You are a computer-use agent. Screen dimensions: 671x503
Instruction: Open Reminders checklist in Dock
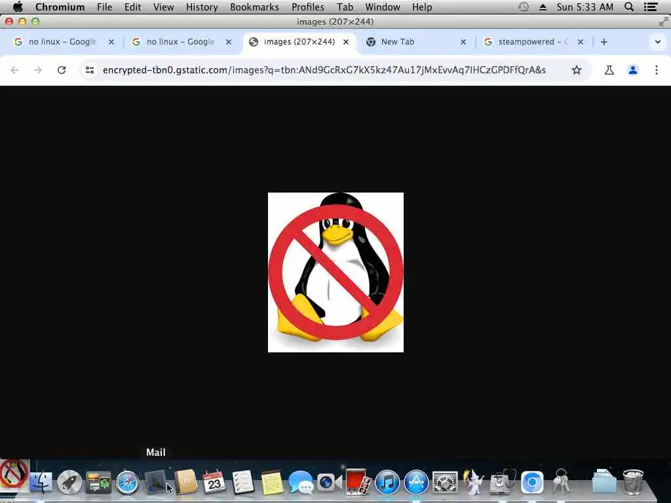[243, 483]
